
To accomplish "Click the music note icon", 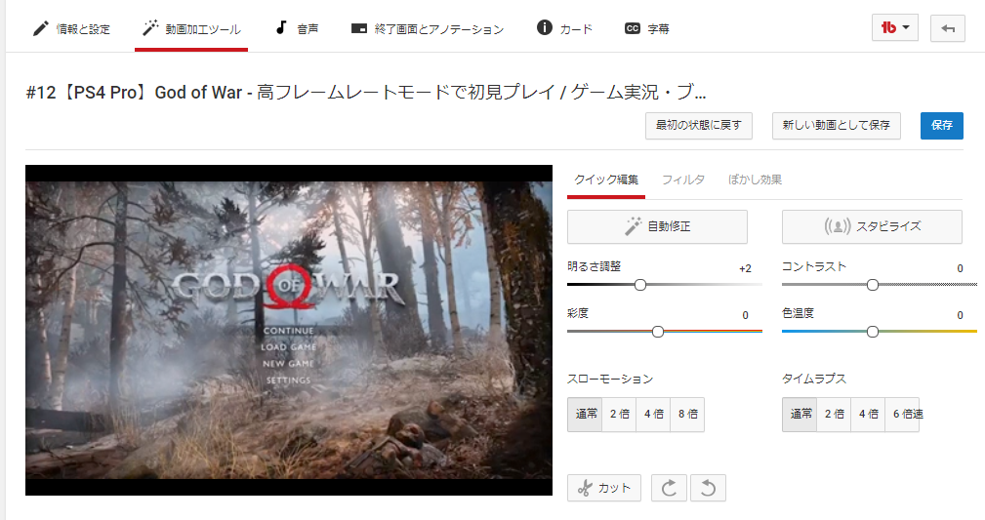I will coord(281,27).
